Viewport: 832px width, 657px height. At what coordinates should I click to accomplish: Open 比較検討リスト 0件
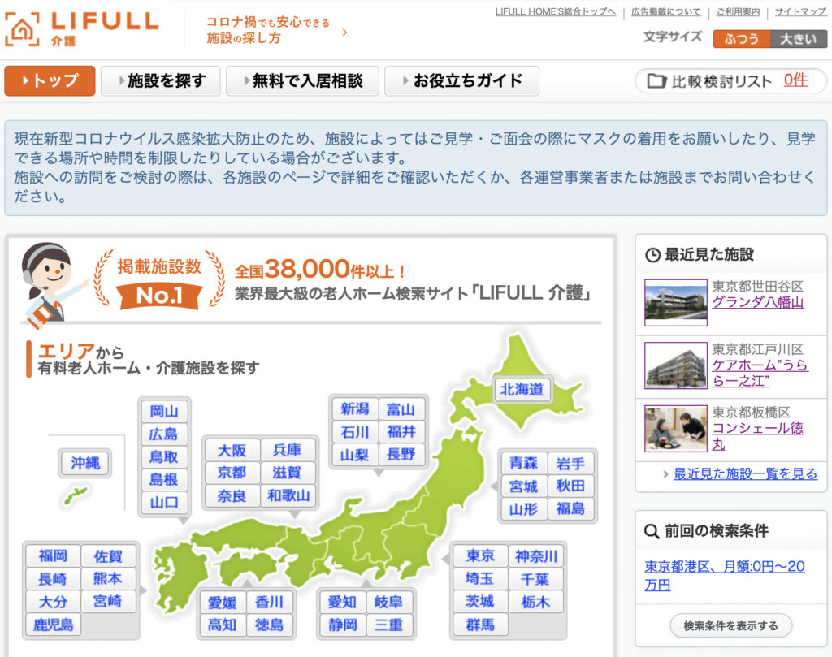731,81
